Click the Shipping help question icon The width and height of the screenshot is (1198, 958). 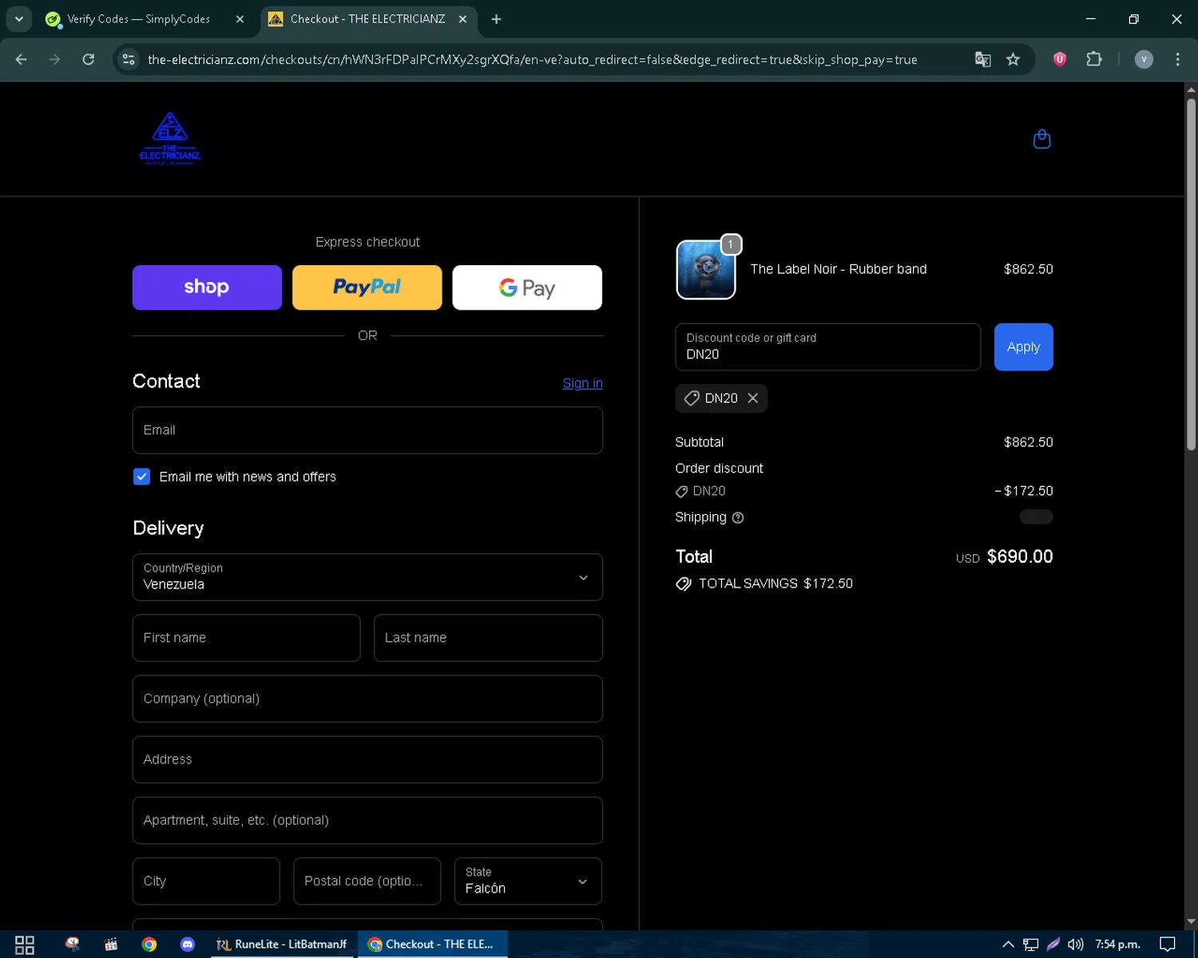738,518
